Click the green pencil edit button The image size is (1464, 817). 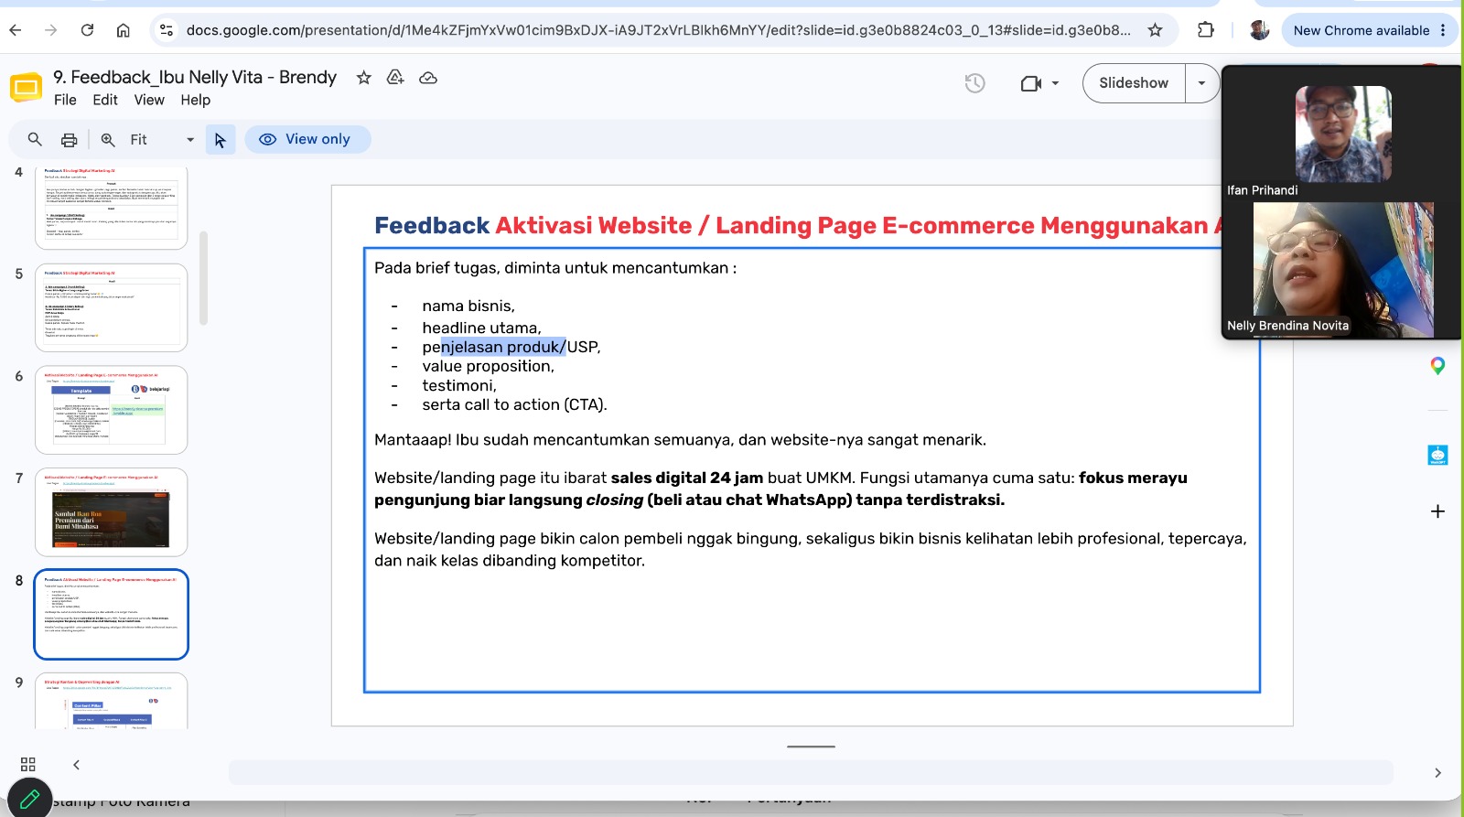29,798
